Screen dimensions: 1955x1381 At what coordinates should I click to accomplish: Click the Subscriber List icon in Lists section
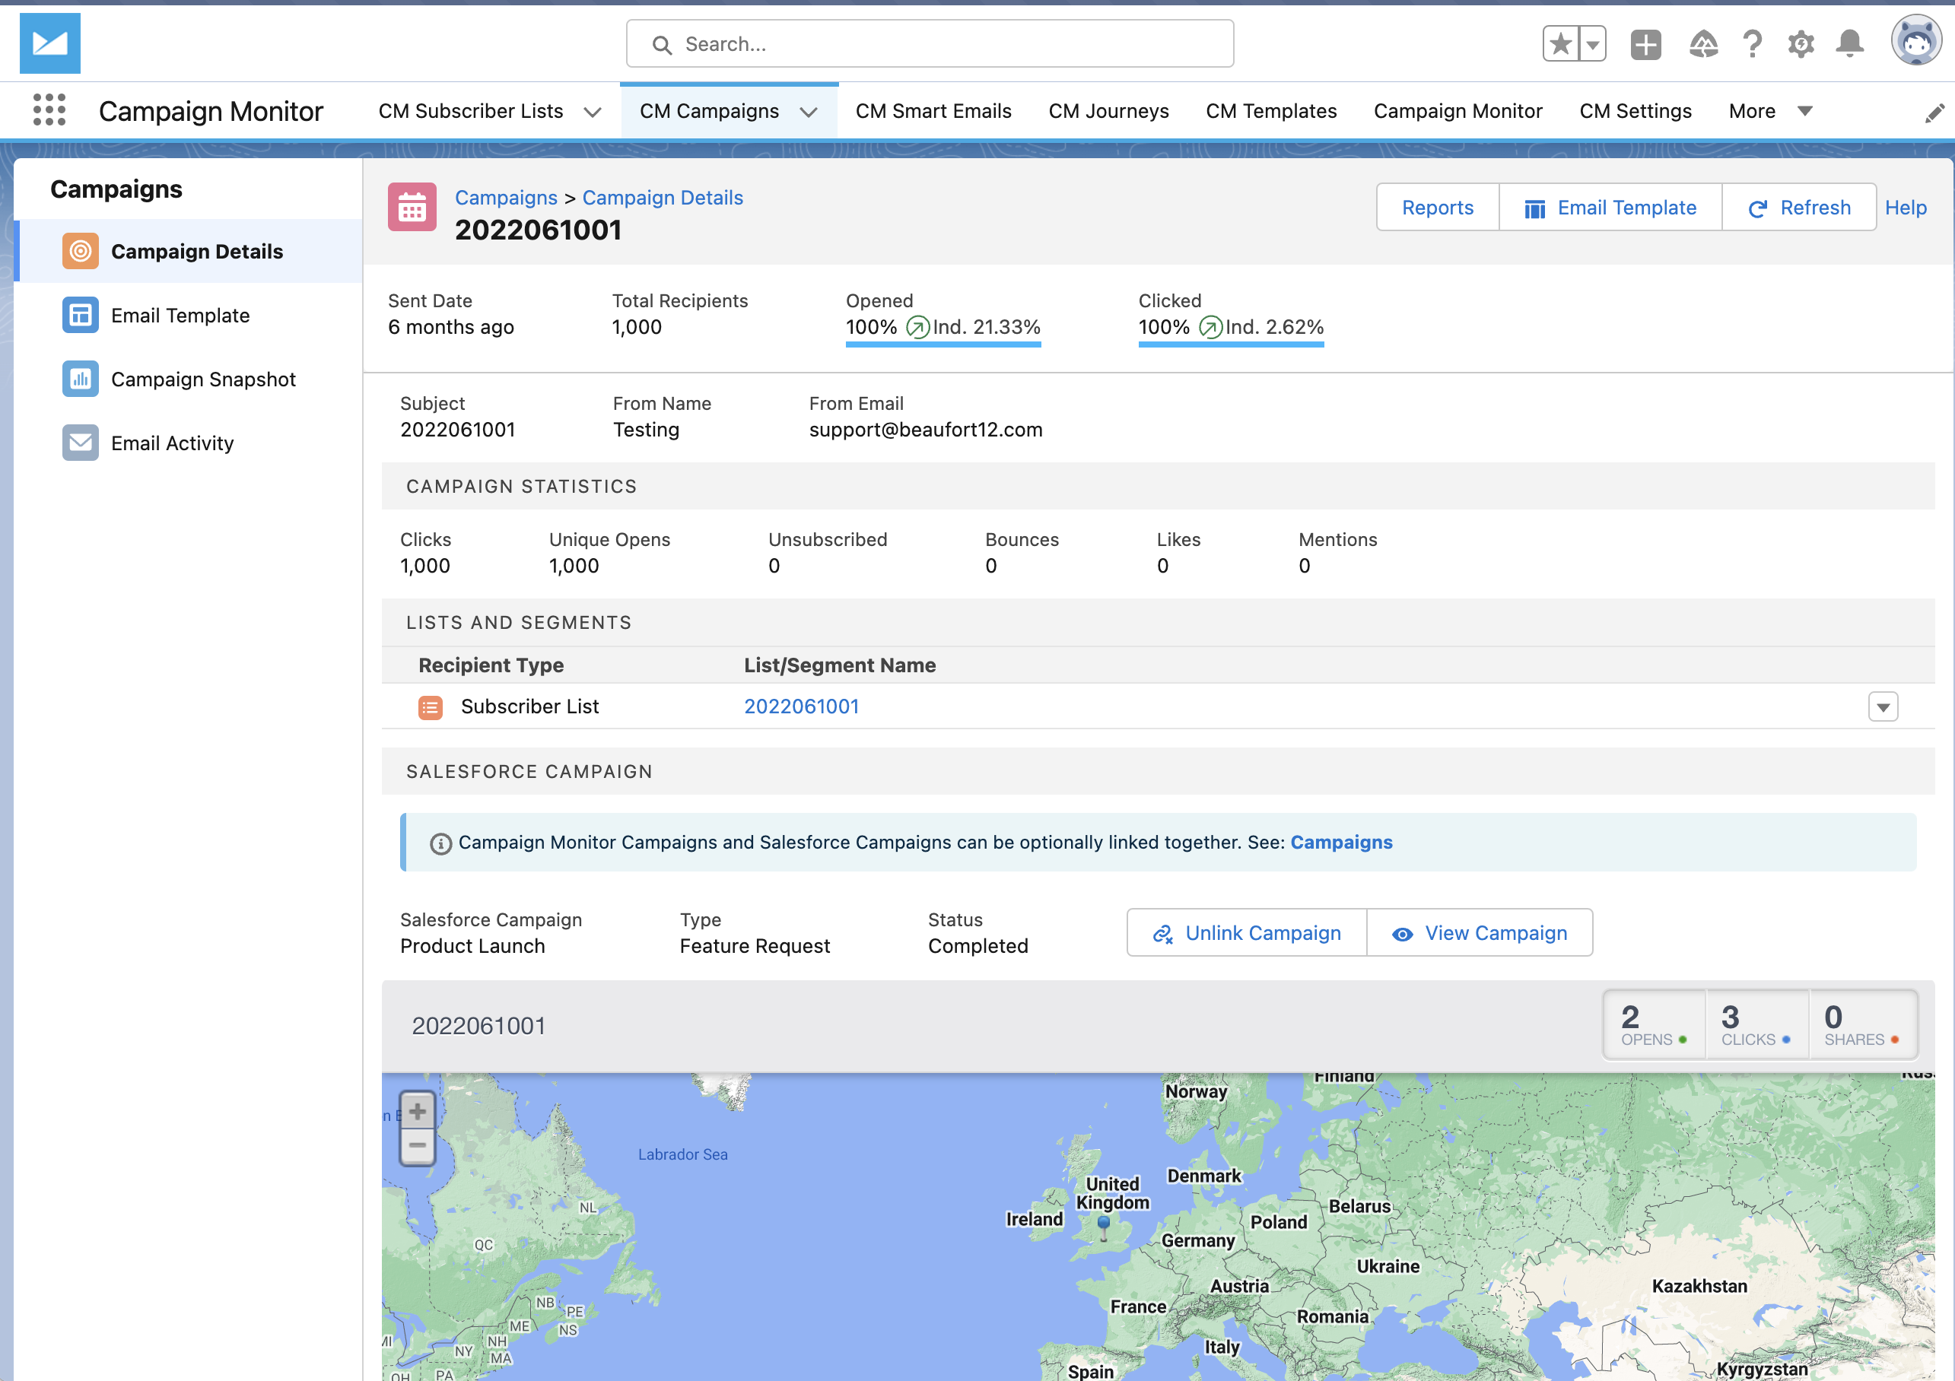(x=430, y=706)
